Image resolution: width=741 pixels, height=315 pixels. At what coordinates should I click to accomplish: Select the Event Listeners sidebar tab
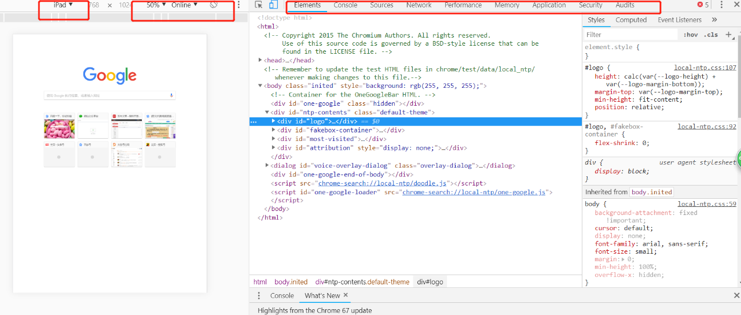click(x=680, y=20)
